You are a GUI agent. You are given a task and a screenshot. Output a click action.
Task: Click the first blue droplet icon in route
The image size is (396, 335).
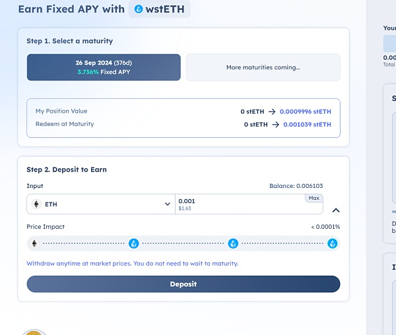pos(133,243)
